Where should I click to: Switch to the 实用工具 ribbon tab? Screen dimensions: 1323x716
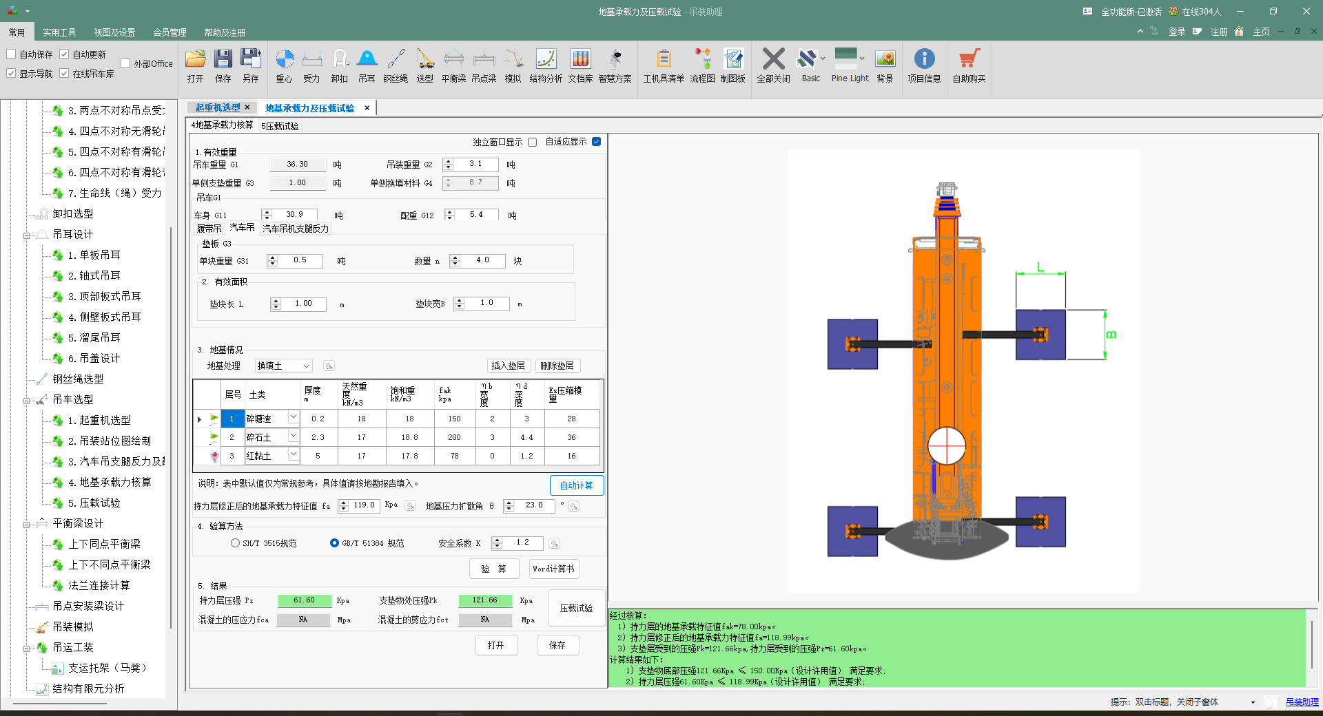[59, 32]
